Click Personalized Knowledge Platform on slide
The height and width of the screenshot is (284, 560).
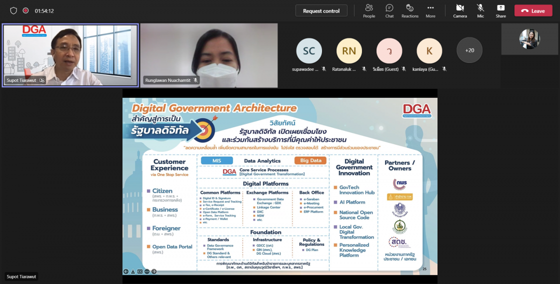354,250
